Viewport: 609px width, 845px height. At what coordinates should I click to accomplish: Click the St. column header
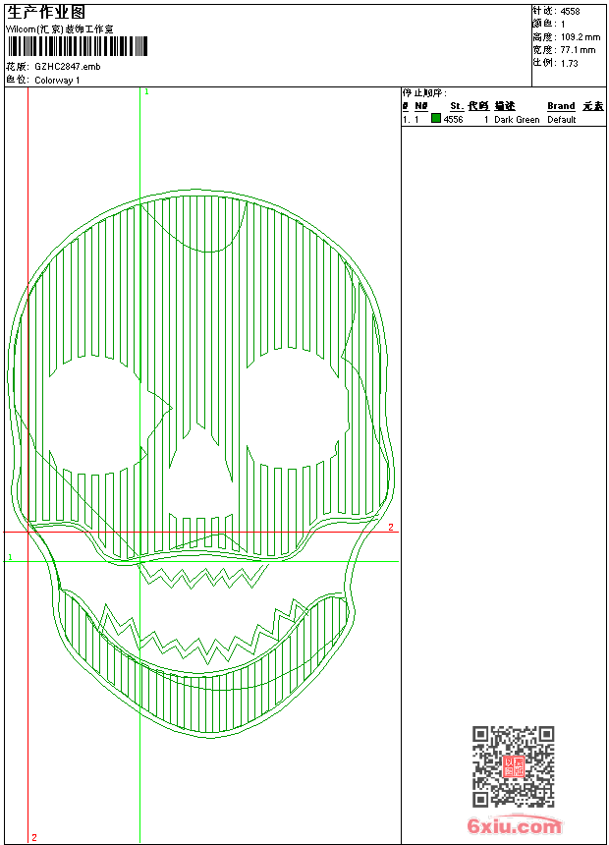pos(456,106)
